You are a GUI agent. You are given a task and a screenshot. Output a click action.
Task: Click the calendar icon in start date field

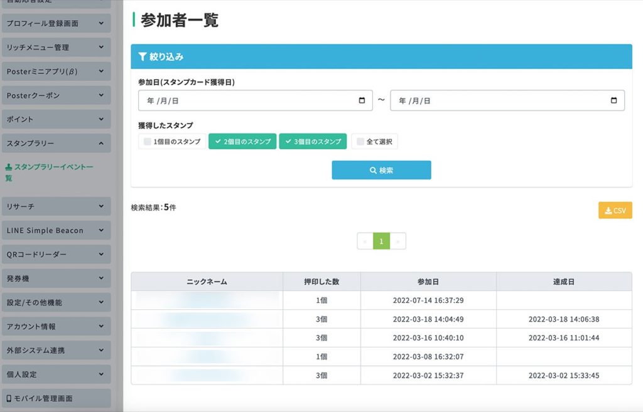(x=362, y=100)
